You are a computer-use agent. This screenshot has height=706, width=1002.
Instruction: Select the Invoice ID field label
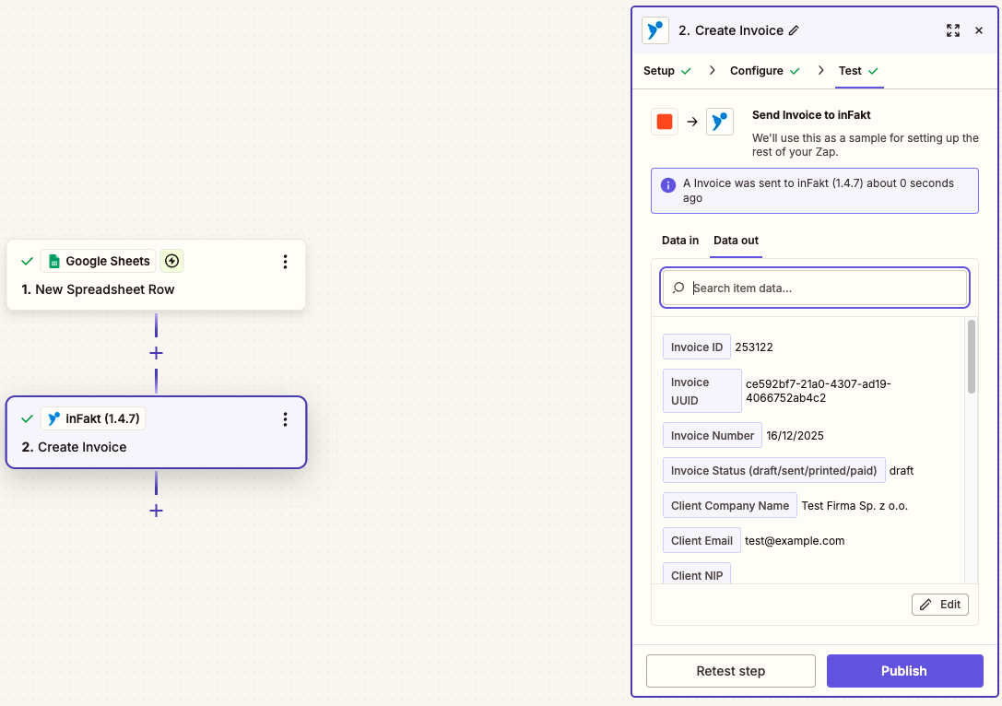[x=697, y=347]
